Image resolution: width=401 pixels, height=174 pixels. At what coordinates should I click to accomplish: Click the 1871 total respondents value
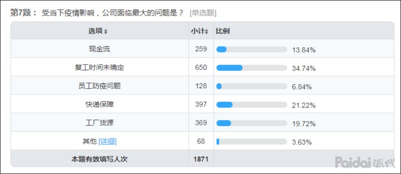point(201,160)
